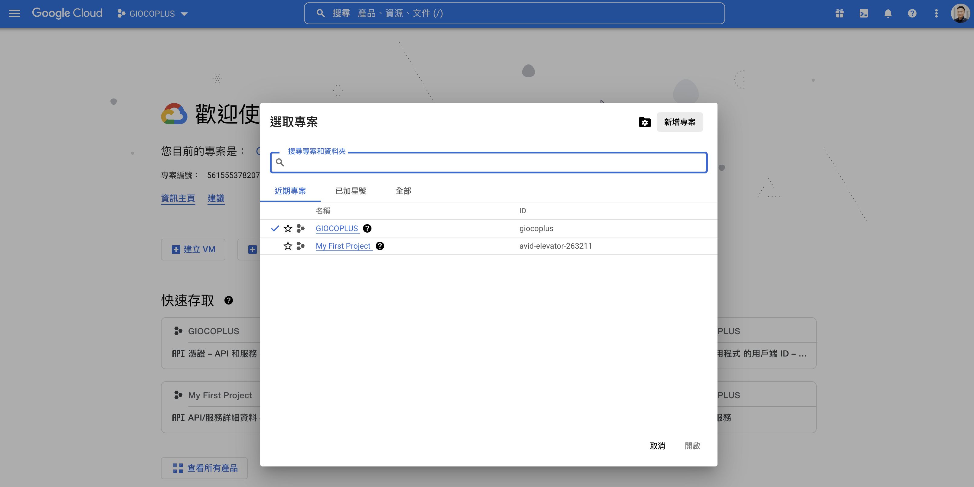Click the manage resources folder icon
Image resolution: width=974 pixels, height=487 pixels.
[645, 122]
